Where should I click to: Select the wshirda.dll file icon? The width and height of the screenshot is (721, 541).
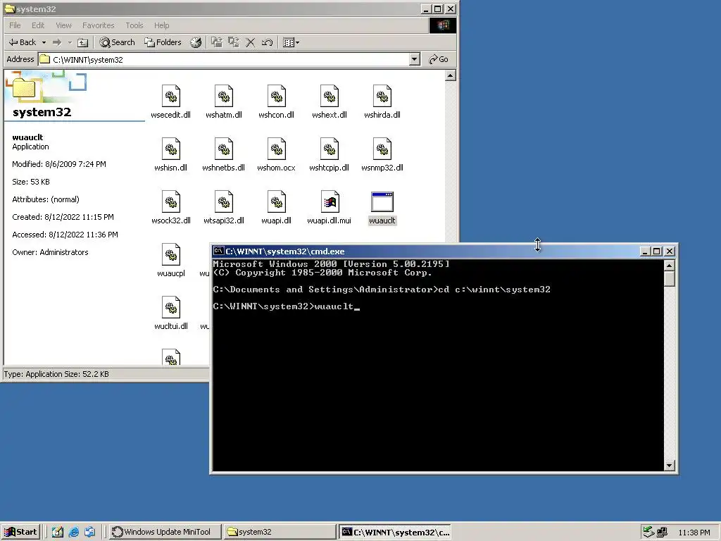(382, 96)
